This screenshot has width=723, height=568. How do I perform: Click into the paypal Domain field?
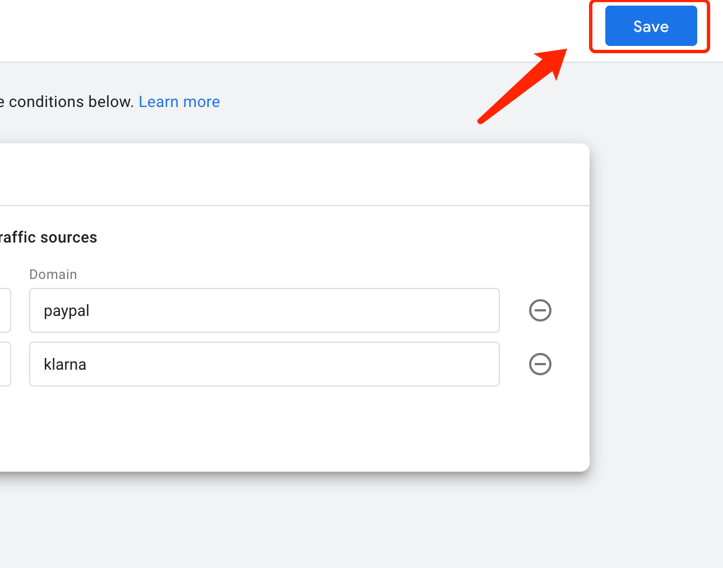(264, 310)
